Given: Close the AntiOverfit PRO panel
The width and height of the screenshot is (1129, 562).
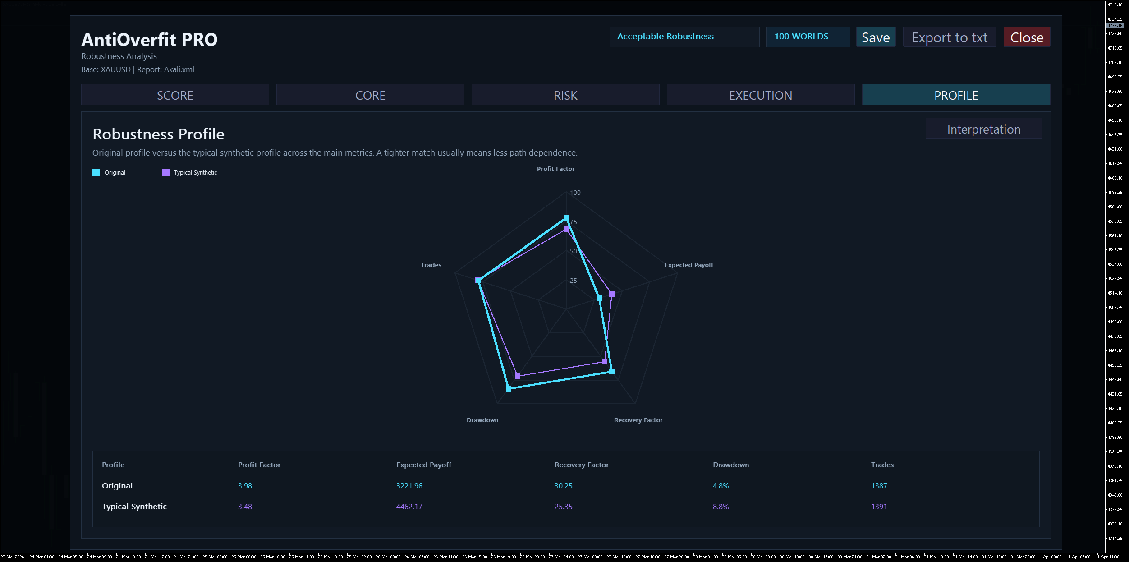Looking at the screenshot, I should tap(1027, 37).
